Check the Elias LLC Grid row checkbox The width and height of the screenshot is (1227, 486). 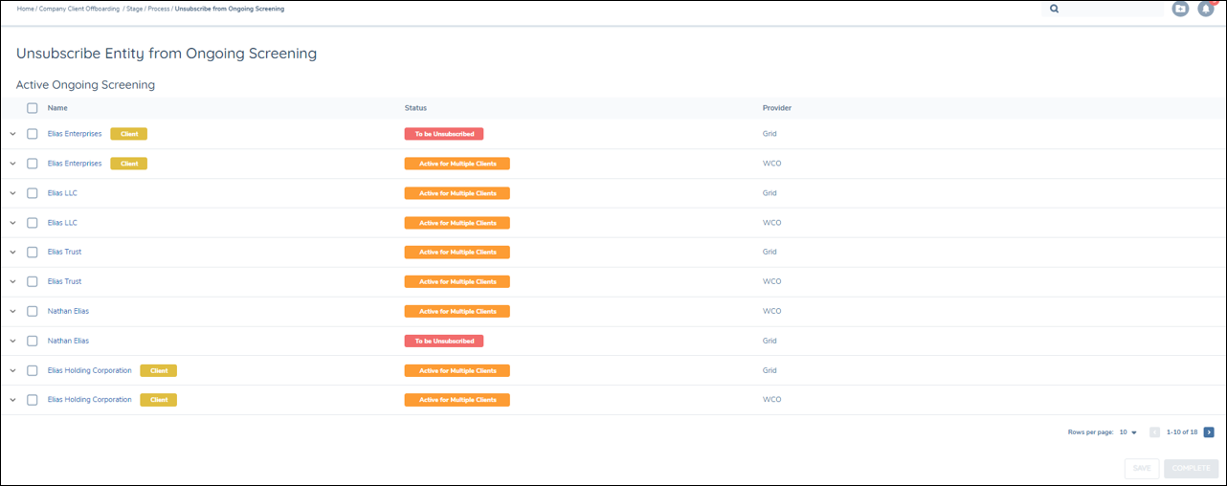coord(33,193)
